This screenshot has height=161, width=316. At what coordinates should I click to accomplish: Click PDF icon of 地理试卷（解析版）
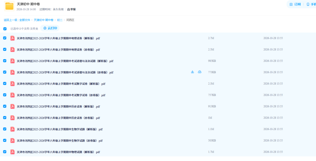pyautogui.click(x=12, y=38)
